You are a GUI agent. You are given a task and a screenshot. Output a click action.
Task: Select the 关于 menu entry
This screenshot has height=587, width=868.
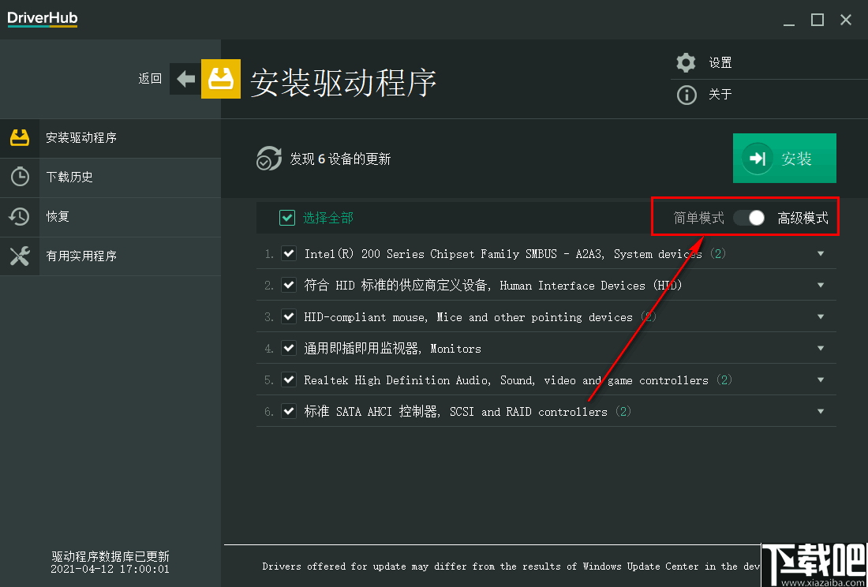tap(719, 95)
